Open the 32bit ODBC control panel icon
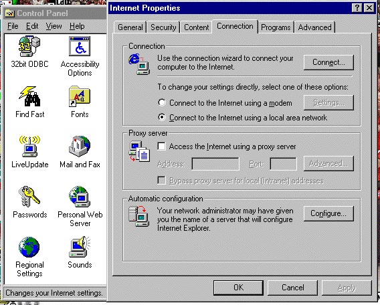The height and width of the screenshot is (305, 380). click(29, 47)
